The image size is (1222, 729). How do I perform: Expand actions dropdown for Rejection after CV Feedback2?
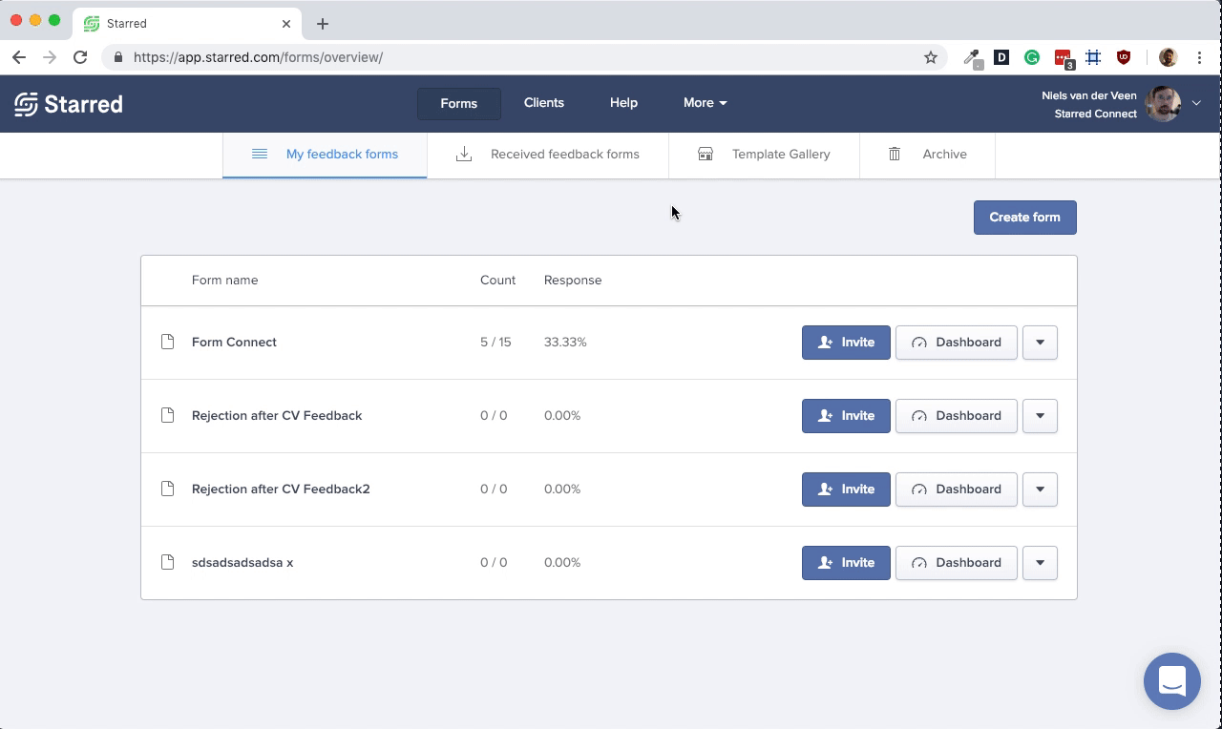coord(1040,489)
